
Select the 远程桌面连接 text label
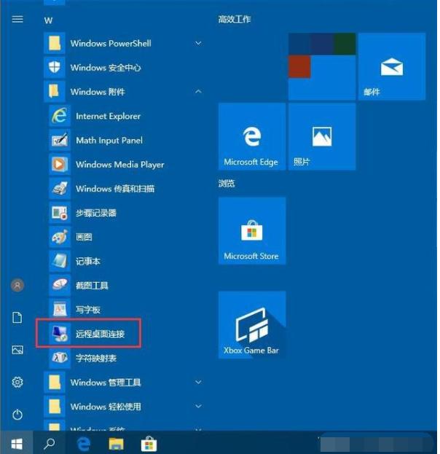(100, 334)
